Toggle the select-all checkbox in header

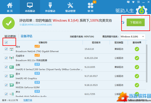pos(6,42)
